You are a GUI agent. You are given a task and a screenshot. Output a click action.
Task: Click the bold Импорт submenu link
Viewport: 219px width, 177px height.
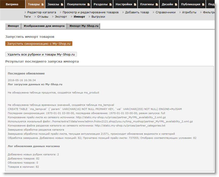tap(79, 17)
